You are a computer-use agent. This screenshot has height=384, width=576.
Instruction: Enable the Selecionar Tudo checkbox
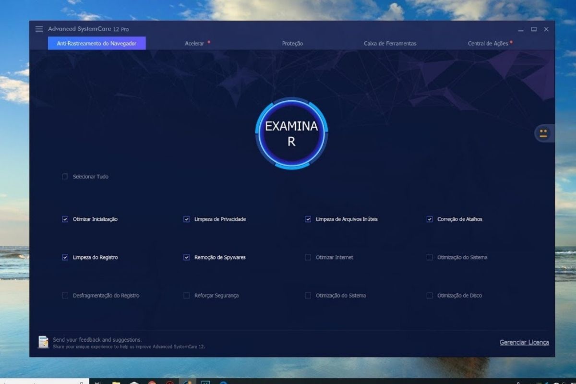coord(64,177)
